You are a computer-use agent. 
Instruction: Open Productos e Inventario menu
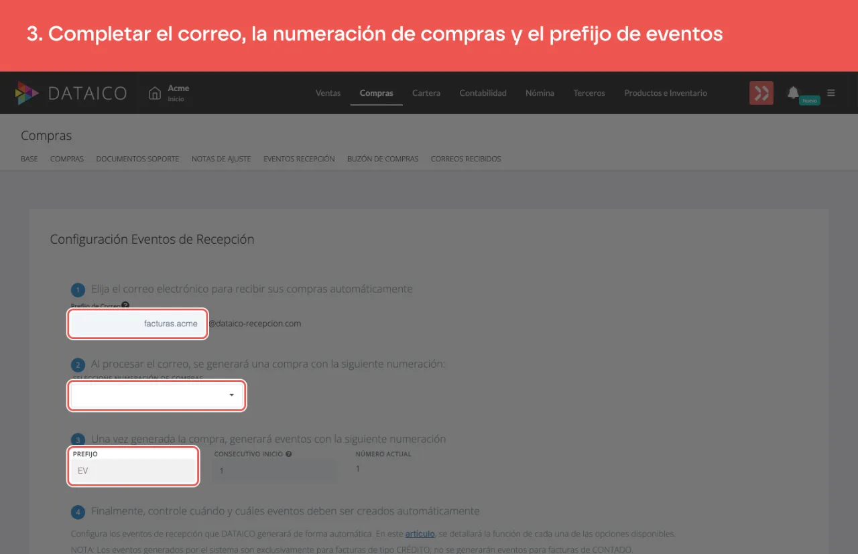point(666,93)
